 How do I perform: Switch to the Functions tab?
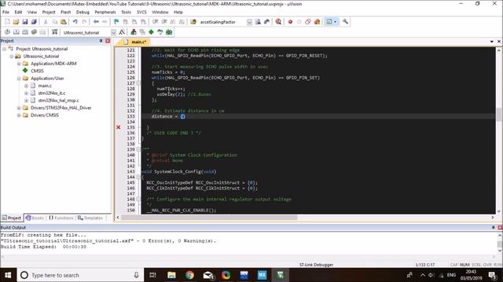tap(61, 218)
